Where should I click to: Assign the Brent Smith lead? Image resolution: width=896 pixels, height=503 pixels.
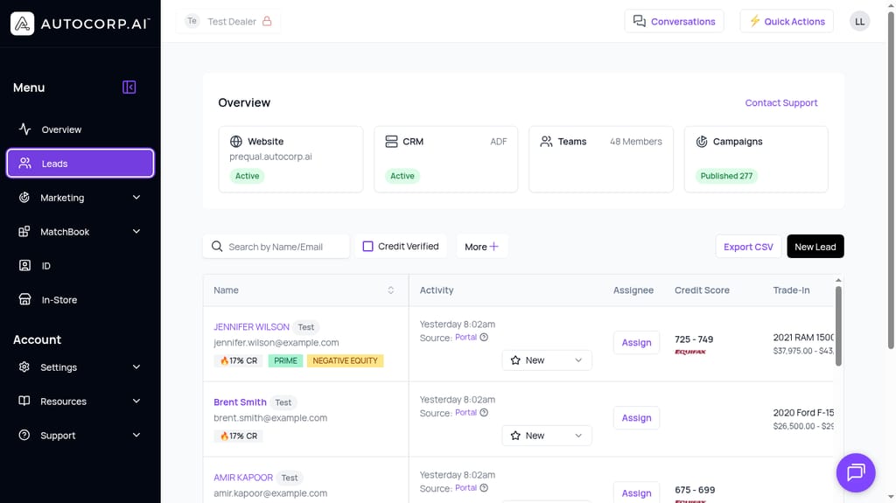point(637,418)
